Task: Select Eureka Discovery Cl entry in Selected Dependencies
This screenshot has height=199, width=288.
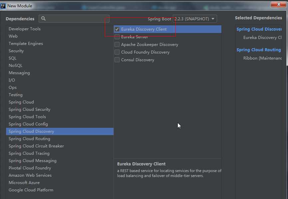Action: pyautogui.click(x=262, y=38)
